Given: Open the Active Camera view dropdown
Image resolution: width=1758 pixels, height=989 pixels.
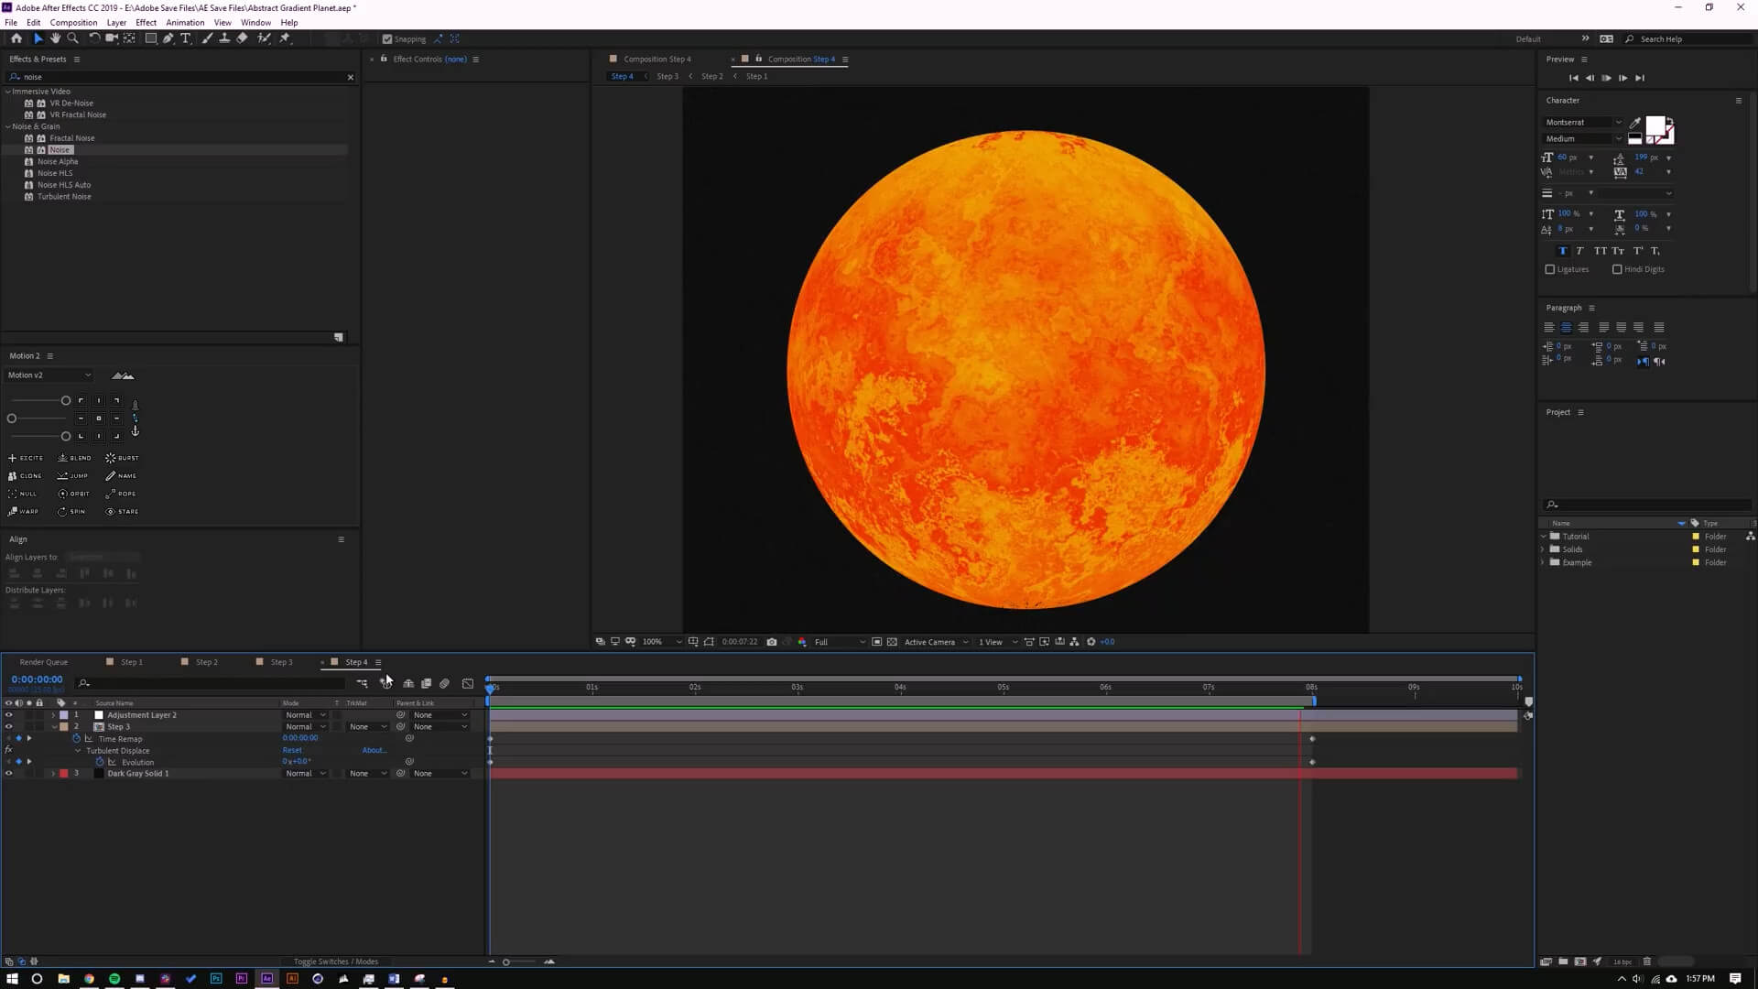Looking at the screenshot, I should click(936, 642).
